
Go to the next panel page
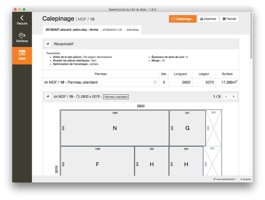pos(233,96)
